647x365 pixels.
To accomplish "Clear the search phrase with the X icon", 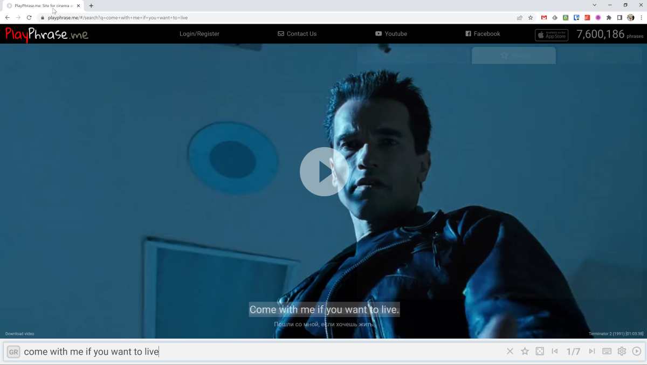I will click(x=510, y=352).
